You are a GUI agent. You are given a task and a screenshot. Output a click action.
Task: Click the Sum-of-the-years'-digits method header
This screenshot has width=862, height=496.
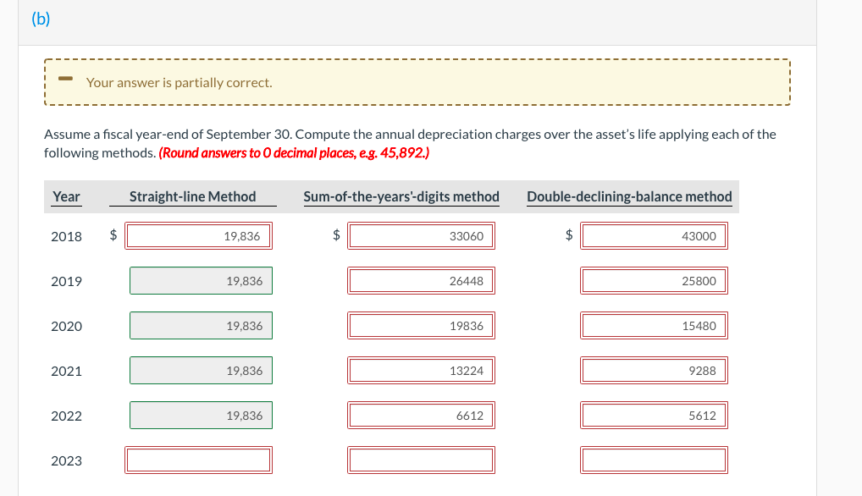[x=401, y=196]
